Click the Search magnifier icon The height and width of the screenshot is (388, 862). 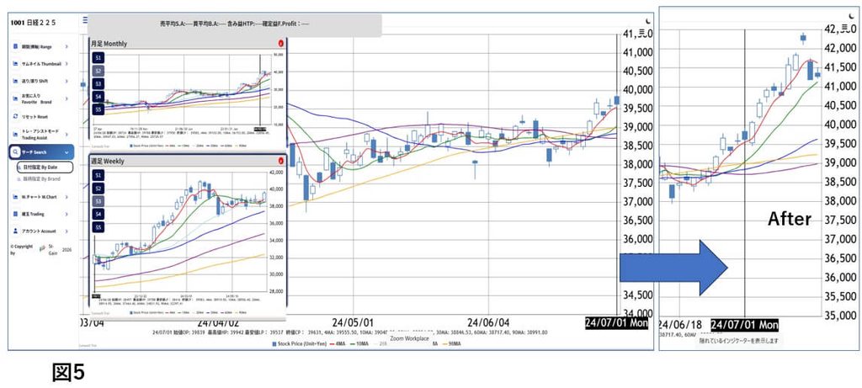[x=15, y=151]
